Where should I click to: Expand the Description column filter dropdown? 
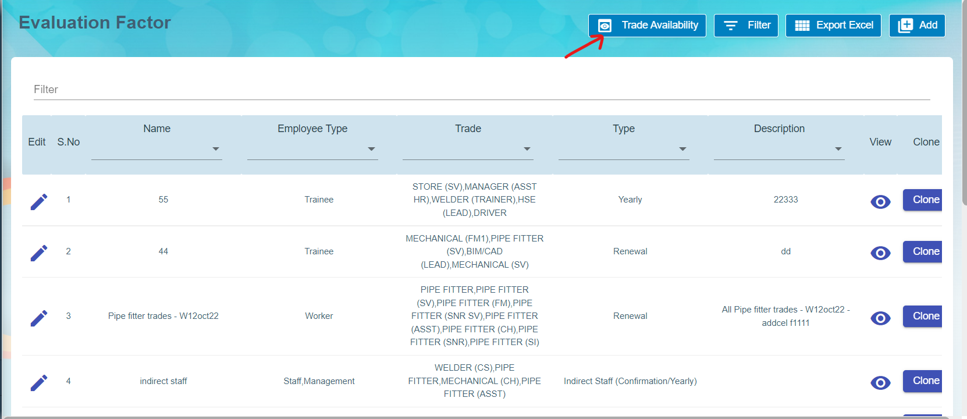(838, 149)
